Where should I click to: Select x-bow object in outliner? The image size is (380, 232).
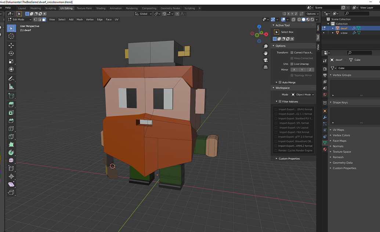(344, 33)
